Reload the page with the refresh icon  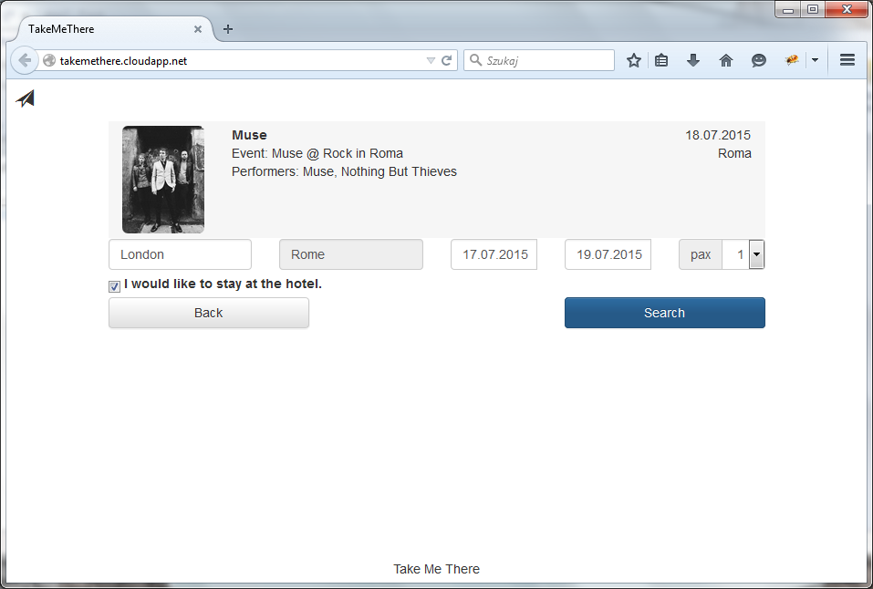(x=446, y=60)
